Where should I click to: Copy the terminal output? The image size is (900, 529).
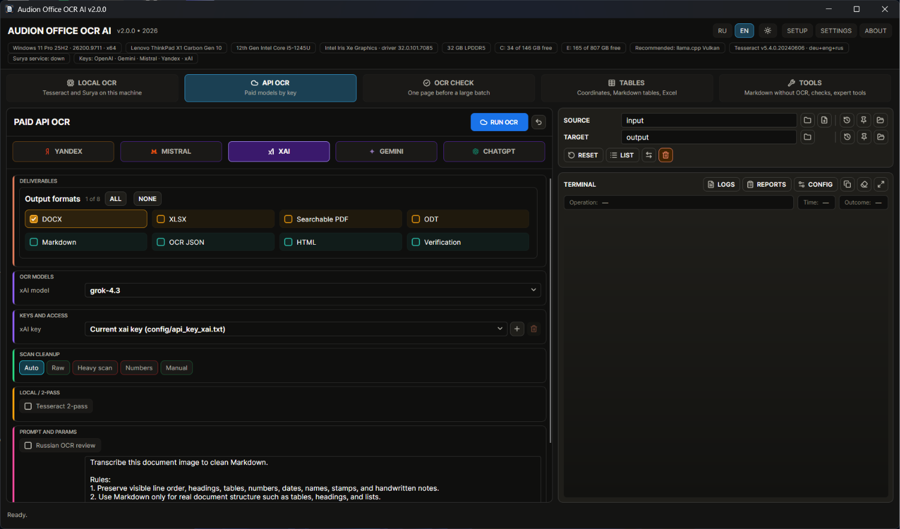[847, 184]
